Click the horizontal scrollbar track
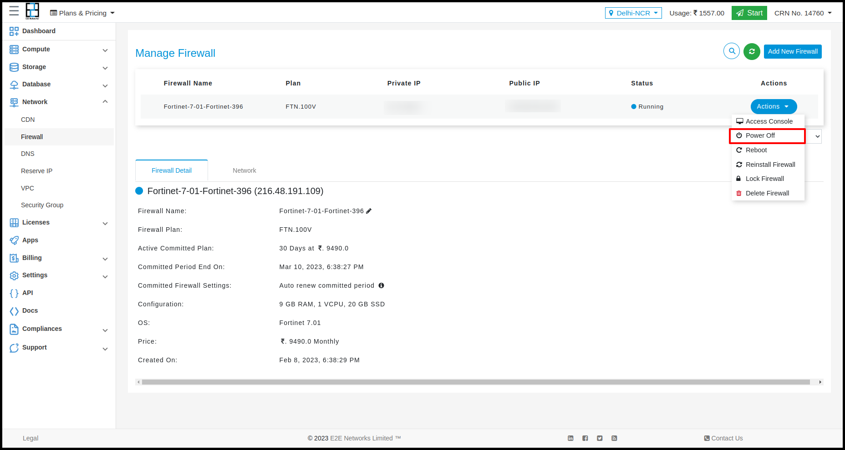This screenshot has width=845, height=450. click(x=476, y=382)
